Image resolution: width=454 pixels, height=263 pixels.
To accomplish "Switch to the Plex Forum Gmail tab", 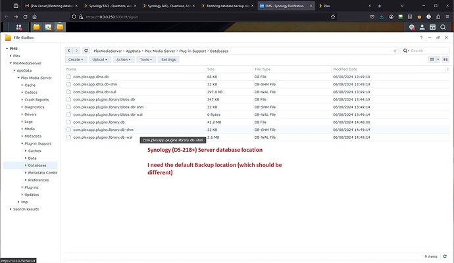I will (51, 6).
